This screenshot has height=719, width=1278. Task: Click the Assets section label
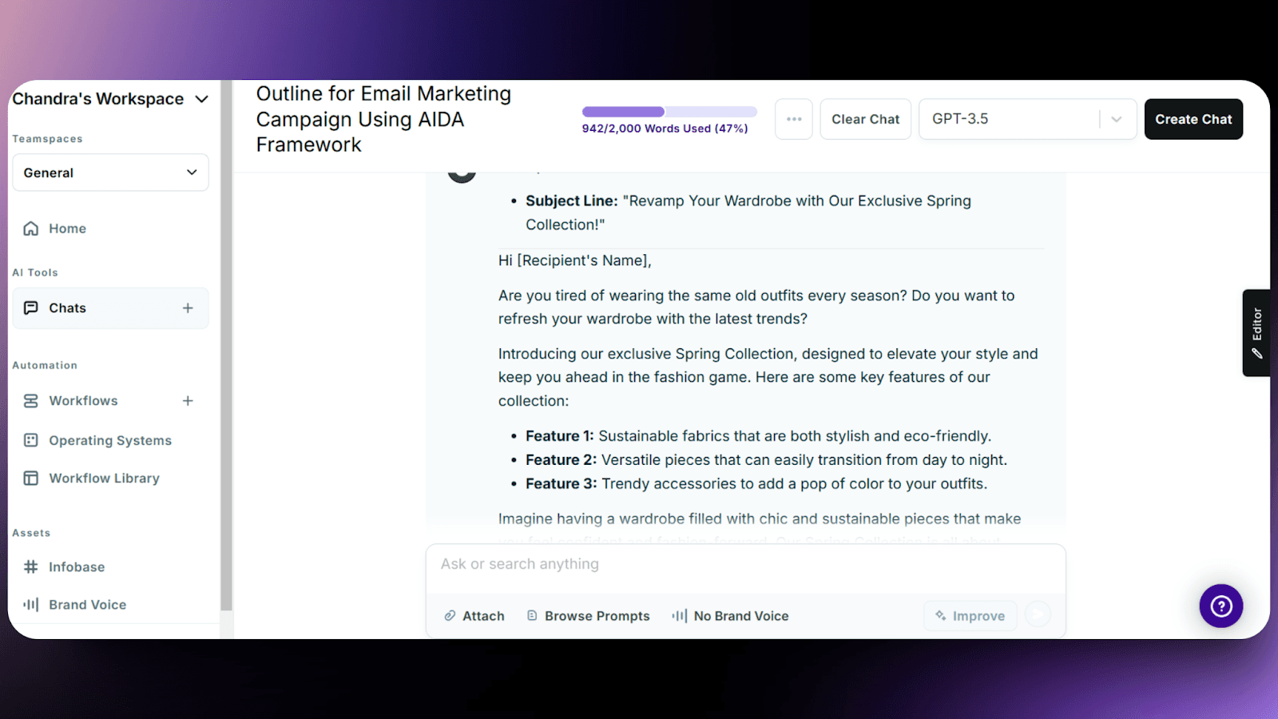(x=31, y=534)
